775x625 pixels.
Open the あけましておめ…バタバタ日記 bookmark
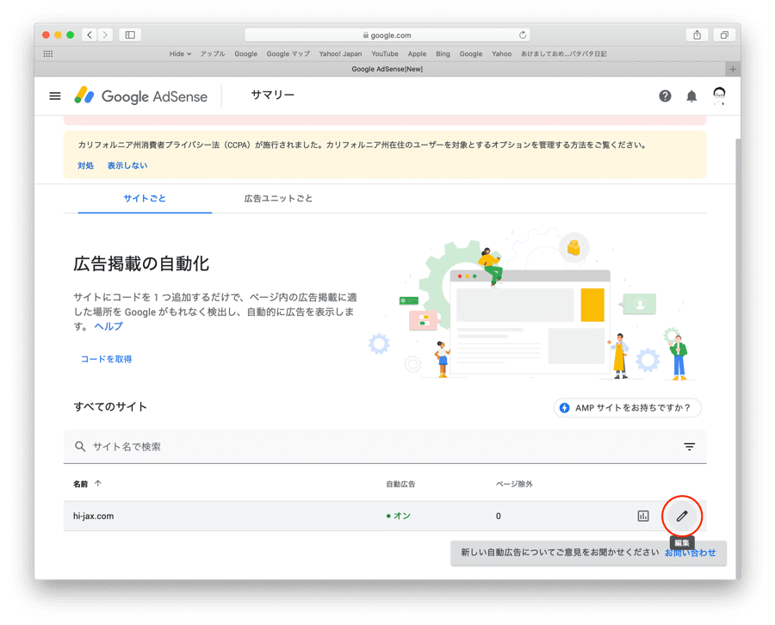point(563,54)
